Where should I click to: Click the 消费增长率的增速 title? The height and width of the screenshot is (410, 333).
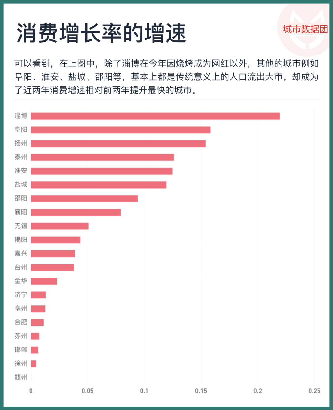pos(101,33)
